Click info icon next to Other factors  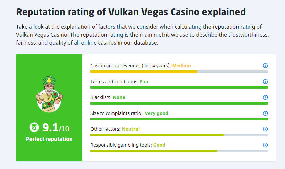265,129
